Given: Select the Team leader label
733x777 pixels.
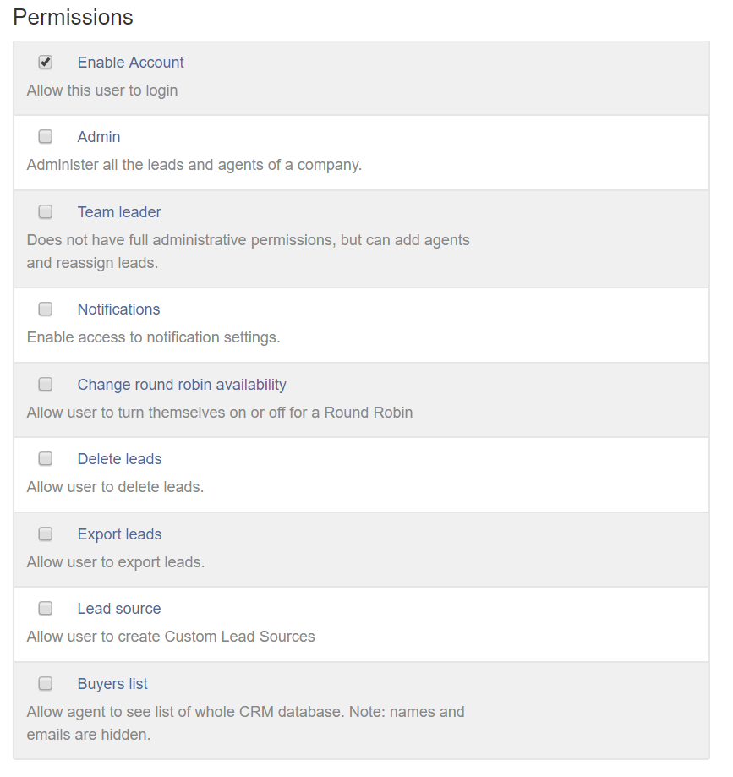Looking at the screenshot, I should (x=119, y=212).
